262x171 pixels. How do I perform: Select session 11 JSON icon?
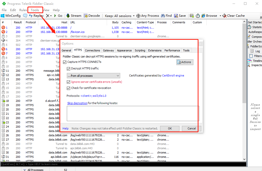3,71
